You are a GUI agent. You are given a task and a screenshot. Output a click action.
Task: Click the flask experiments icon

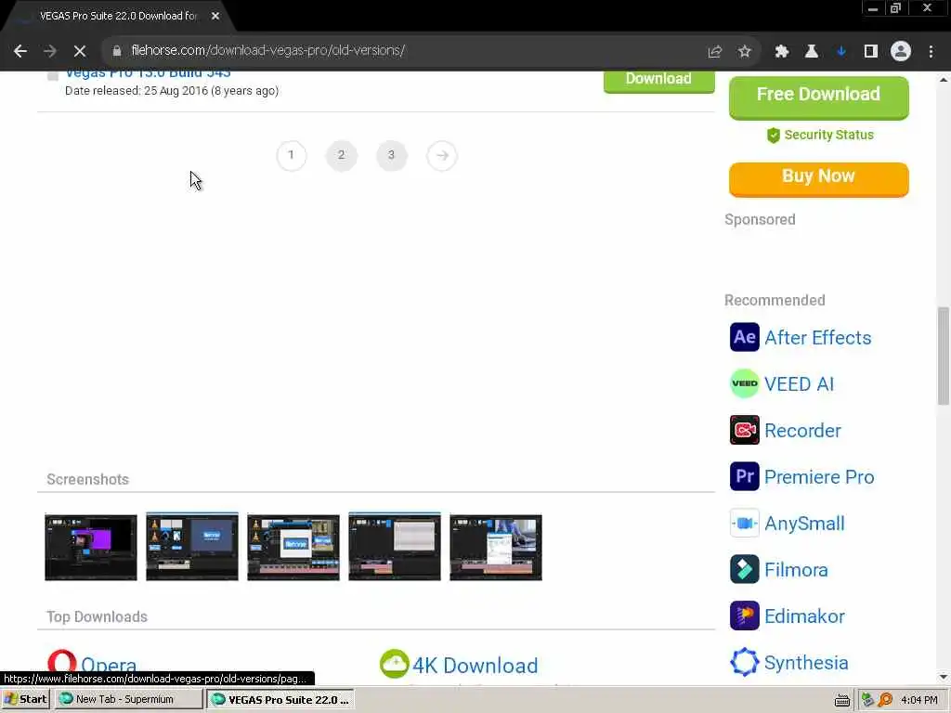point(812,52)
